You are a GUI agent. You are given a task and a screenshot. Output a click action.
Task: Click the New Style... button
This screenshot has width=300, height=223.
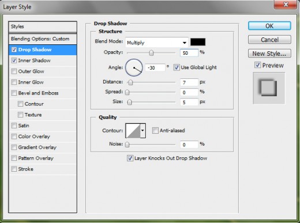(x=269, y=54)
